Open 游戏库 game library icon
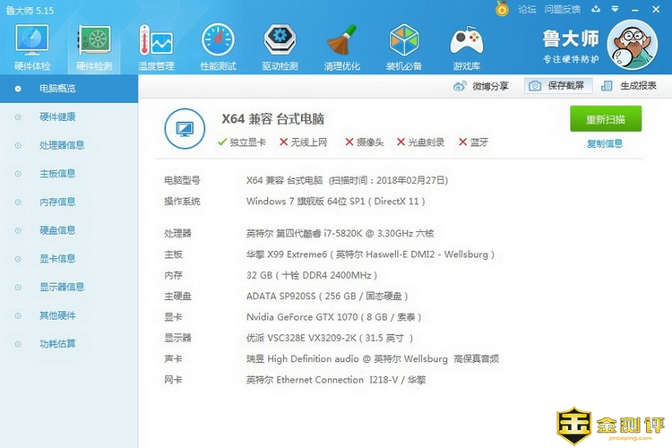The image size is (672, 448). coord(466,45)
